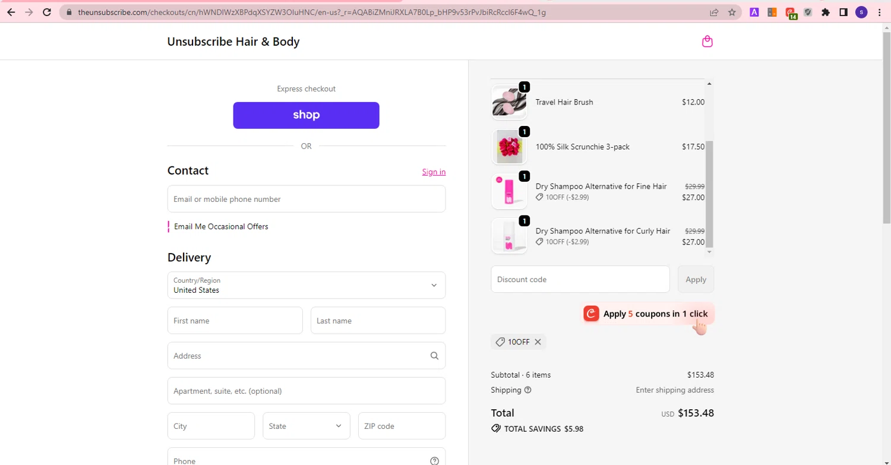Click the browser back arrow

point(11,12)
